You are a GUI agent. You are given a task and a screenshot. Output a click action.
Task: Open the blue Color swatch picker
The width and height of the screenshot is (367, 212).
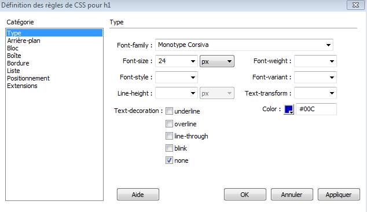(289, 109)
